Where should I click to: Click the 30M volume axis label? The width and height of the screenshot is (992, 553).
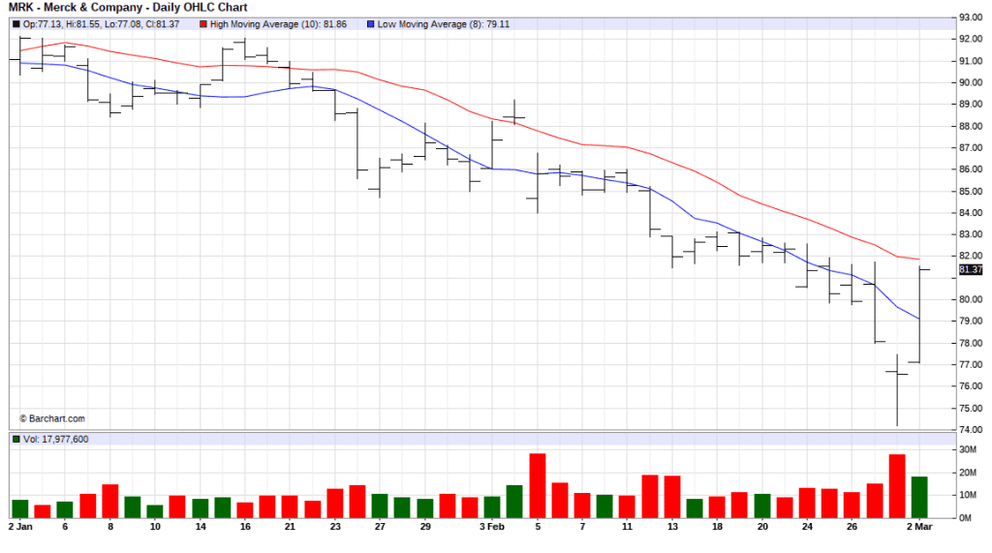(x=969, y=448)
